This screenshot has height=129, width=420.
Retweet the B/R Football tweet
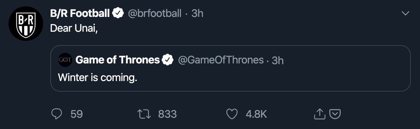coord(144,114)
